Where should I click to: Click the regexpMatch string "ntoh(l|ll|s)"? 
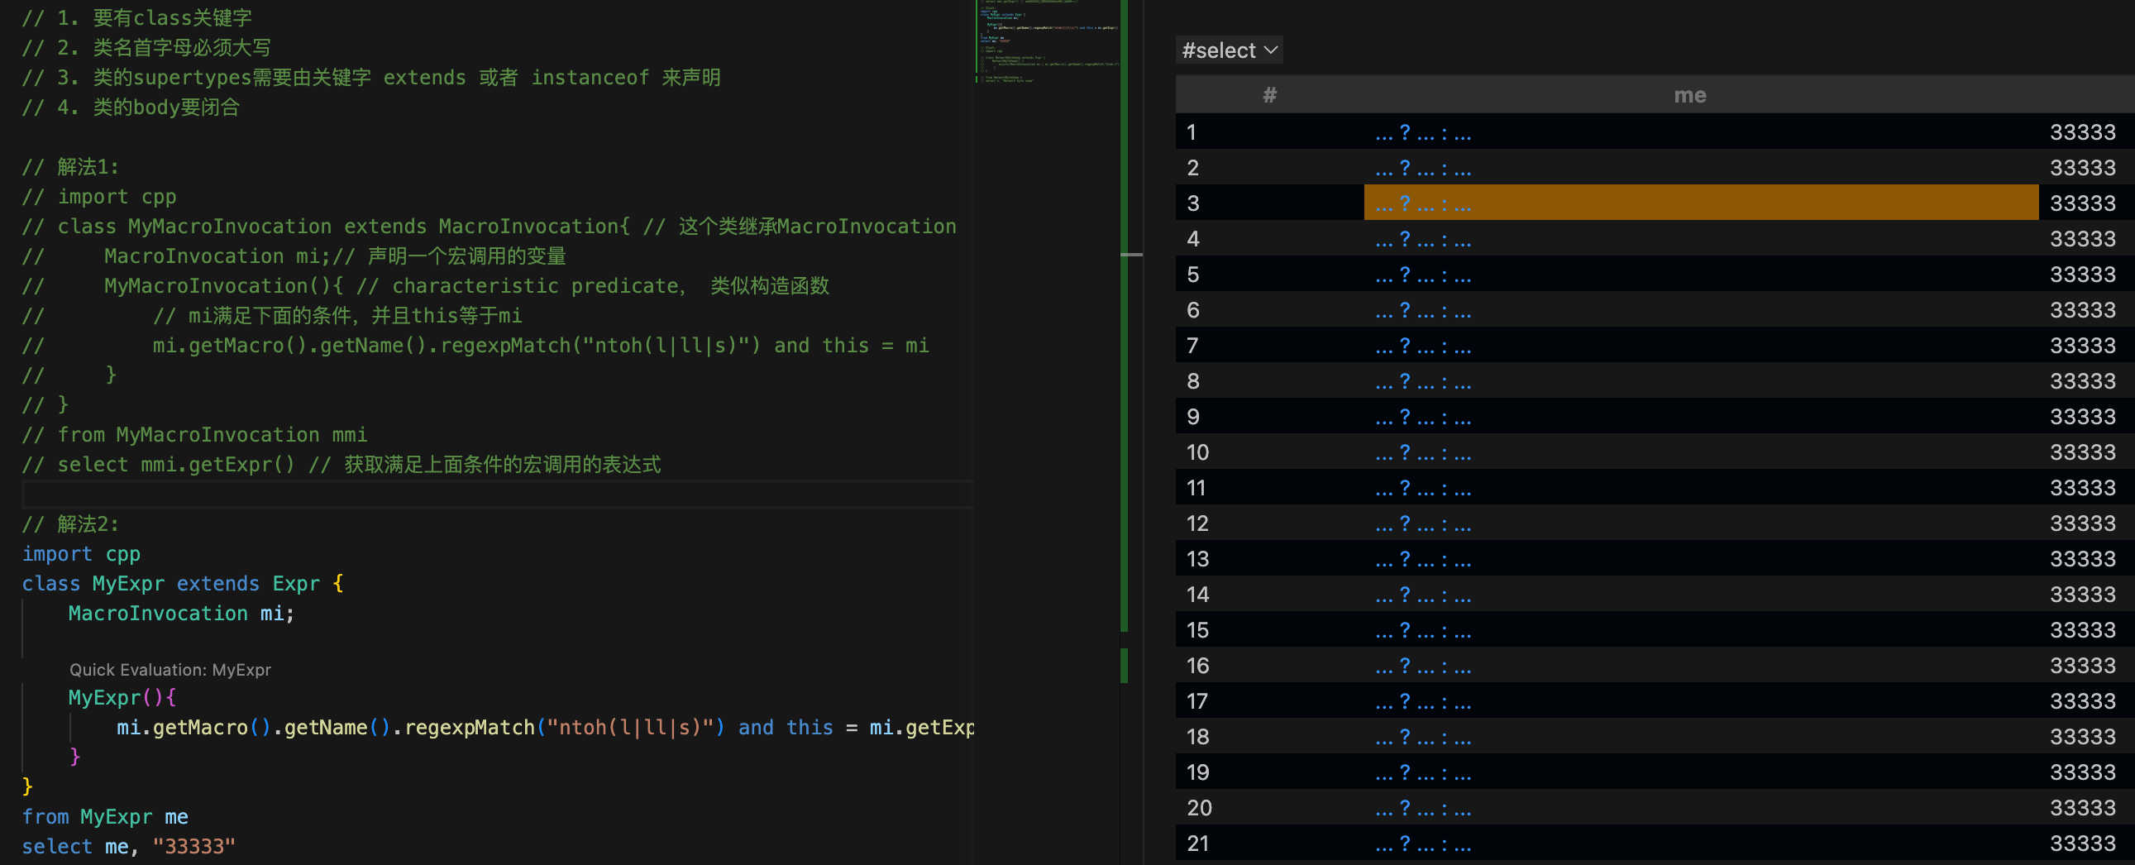pyautogui.click(x=630, y=729)
